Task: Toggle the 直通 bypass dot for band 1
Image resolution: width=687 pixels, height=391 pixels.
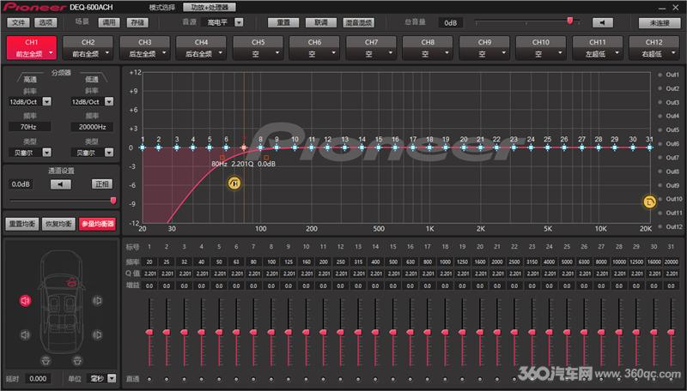Action: (x=149, y=379)
